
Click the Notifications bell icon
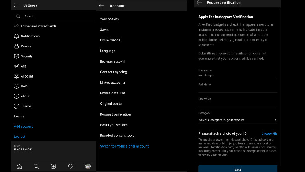[x=17, y=36]
